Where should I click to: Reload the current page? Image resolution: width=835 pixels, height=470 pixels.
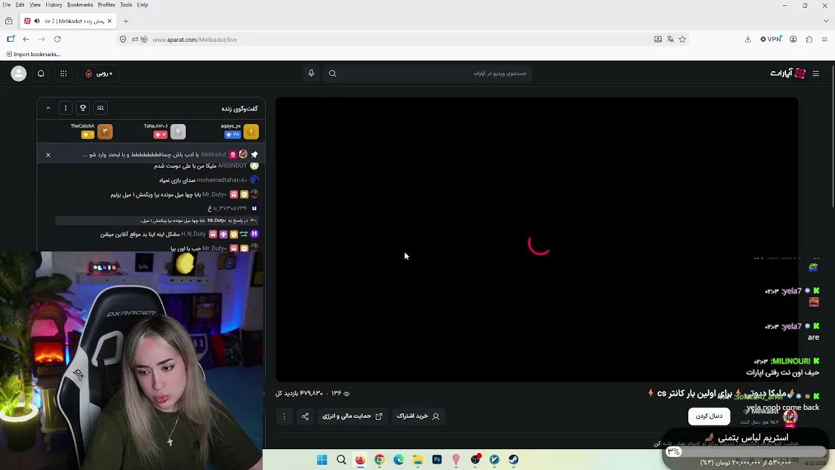(x=57, y=39)
